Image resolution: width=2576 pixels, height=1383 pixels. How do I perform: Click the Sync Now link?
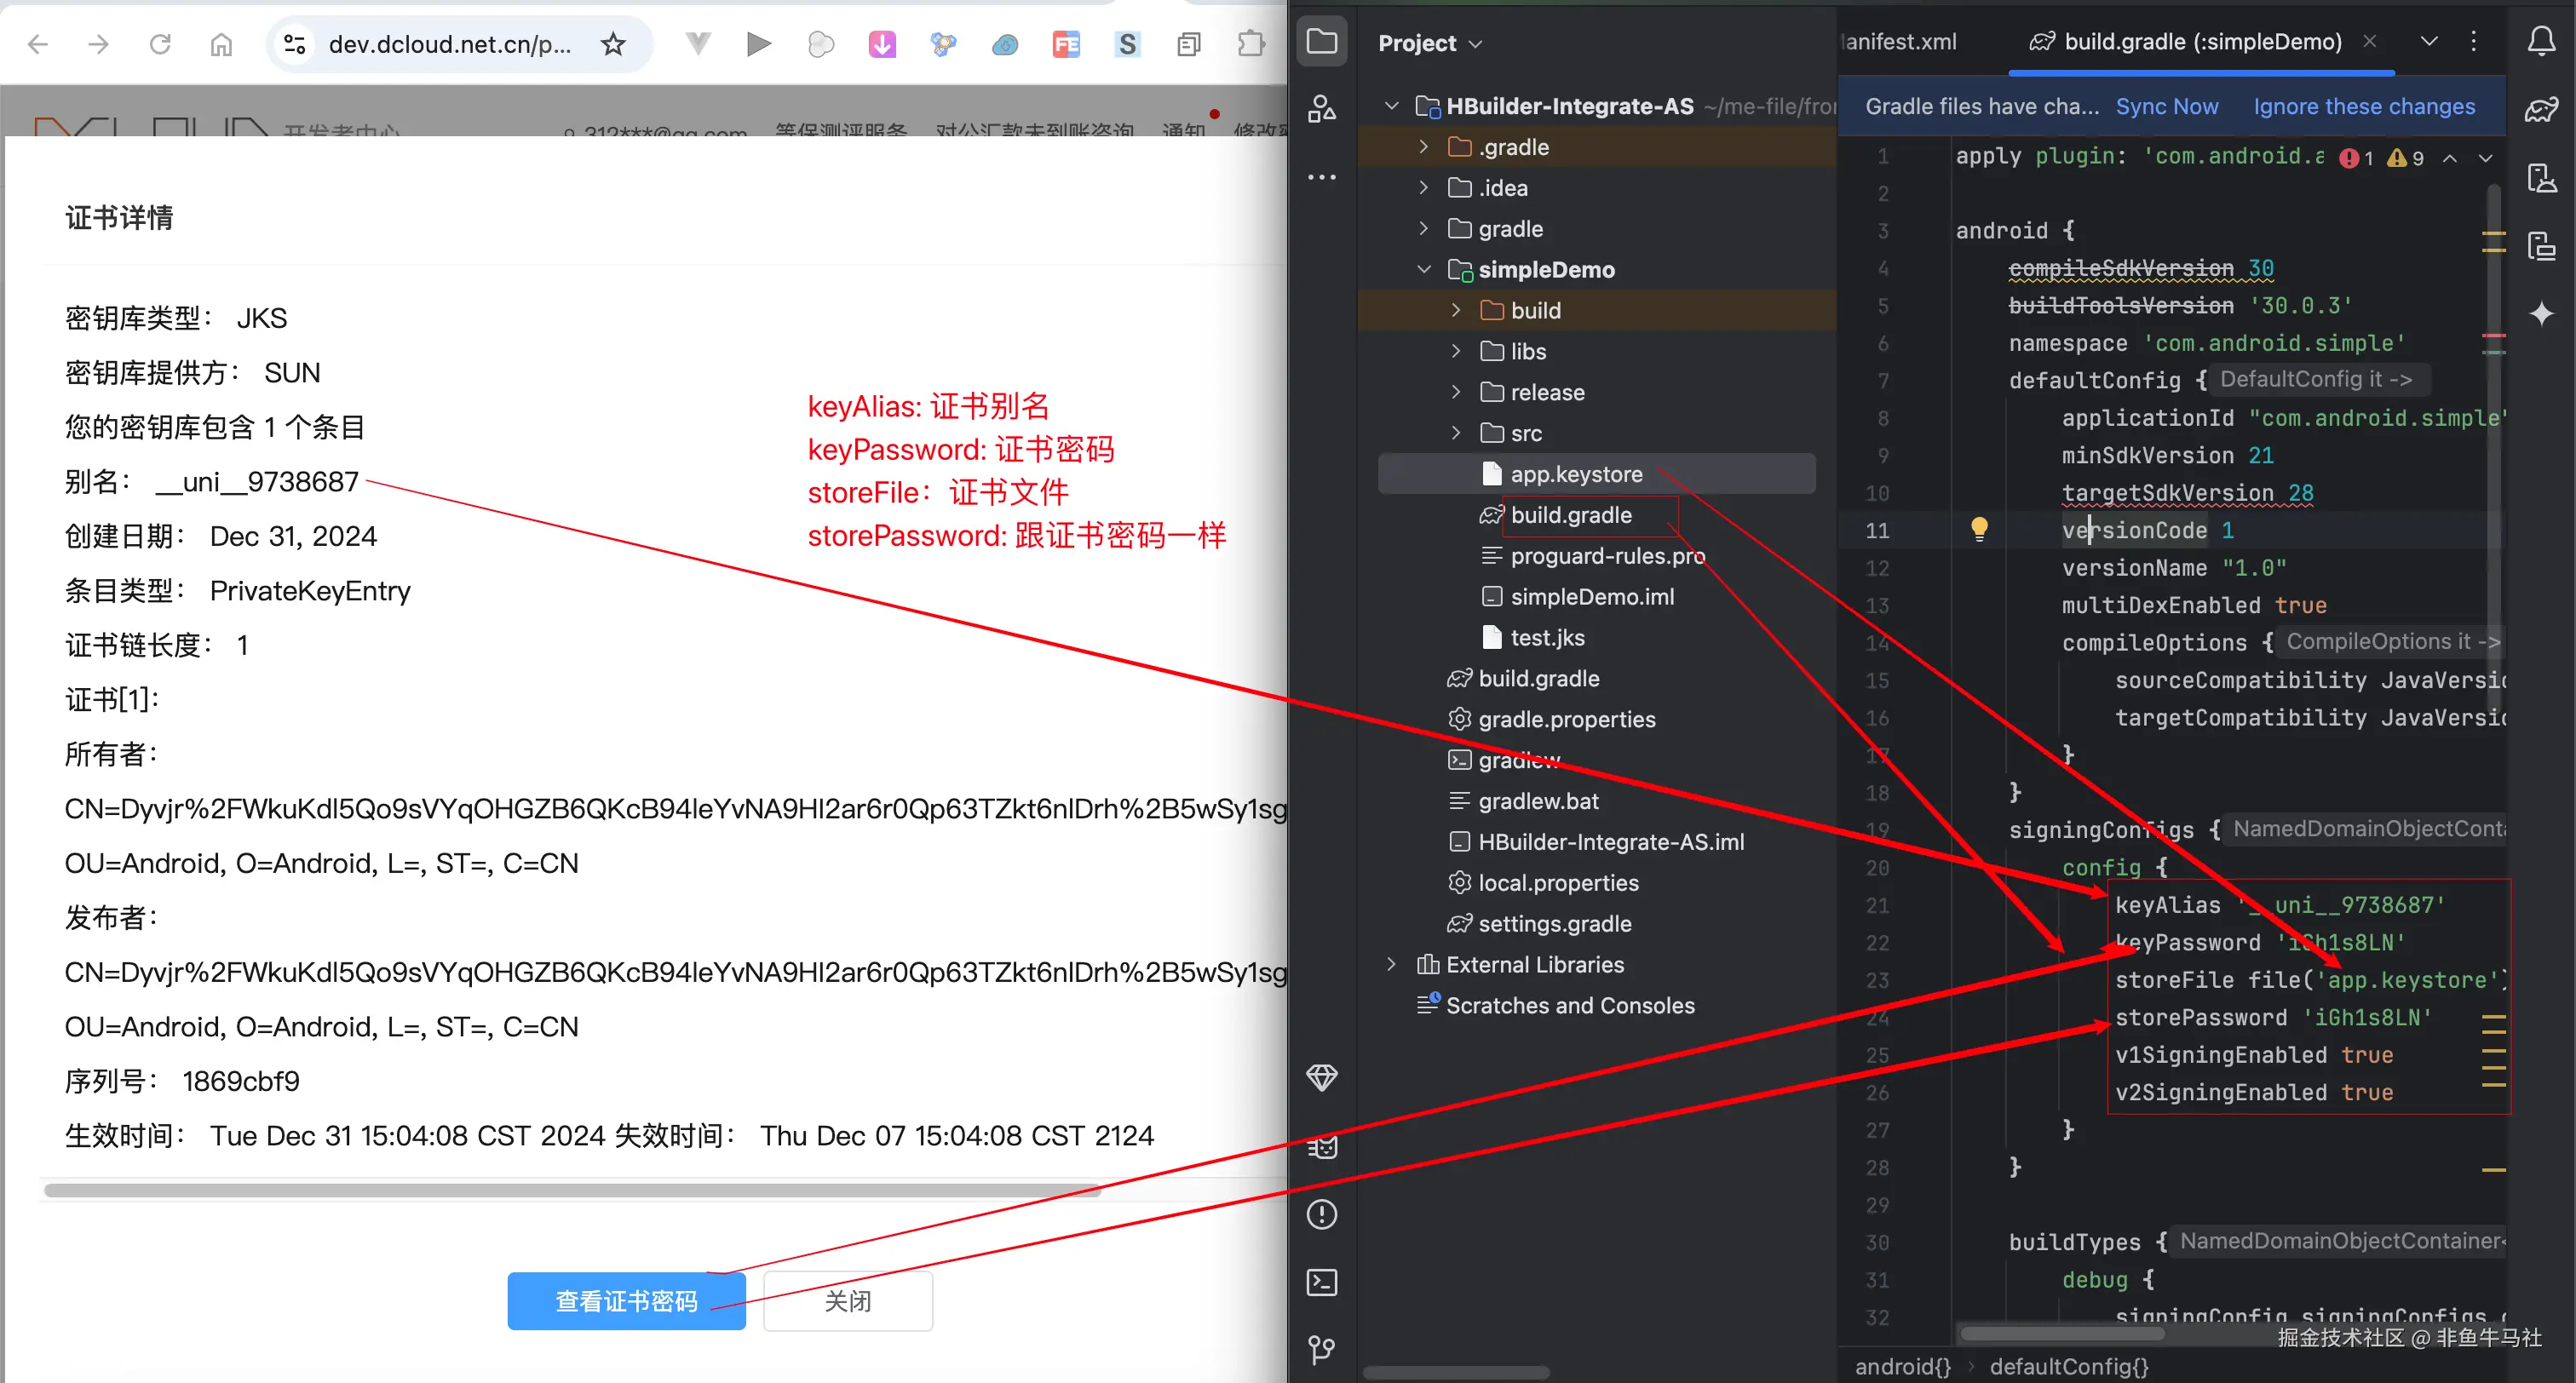[2166, 107]
